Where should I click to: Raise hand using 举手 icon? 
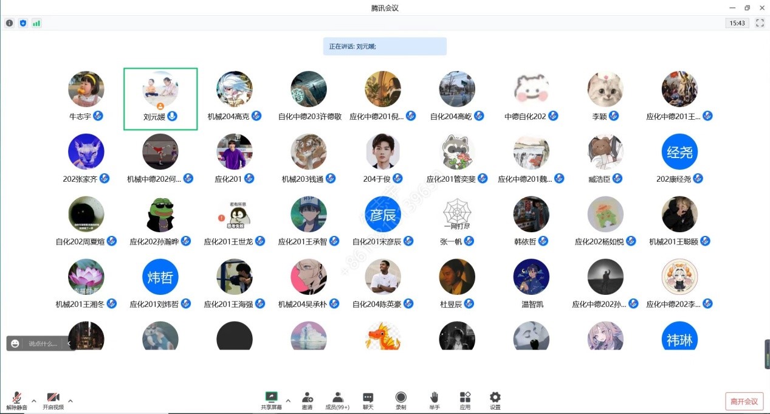434,400
